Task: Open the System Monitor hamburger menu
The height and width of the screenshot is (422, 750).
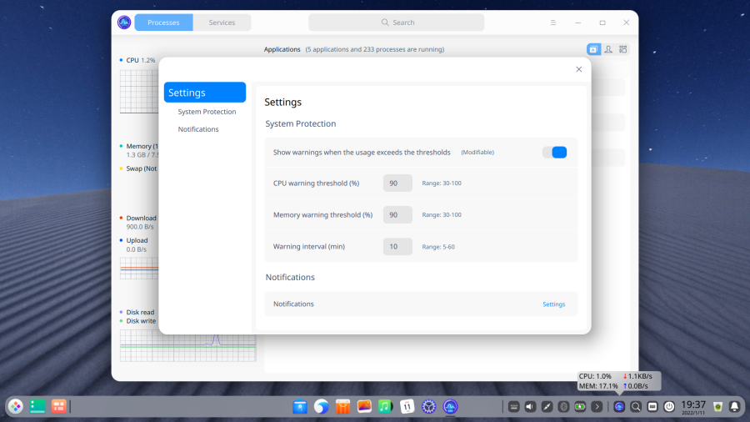Action: (553, 23)
